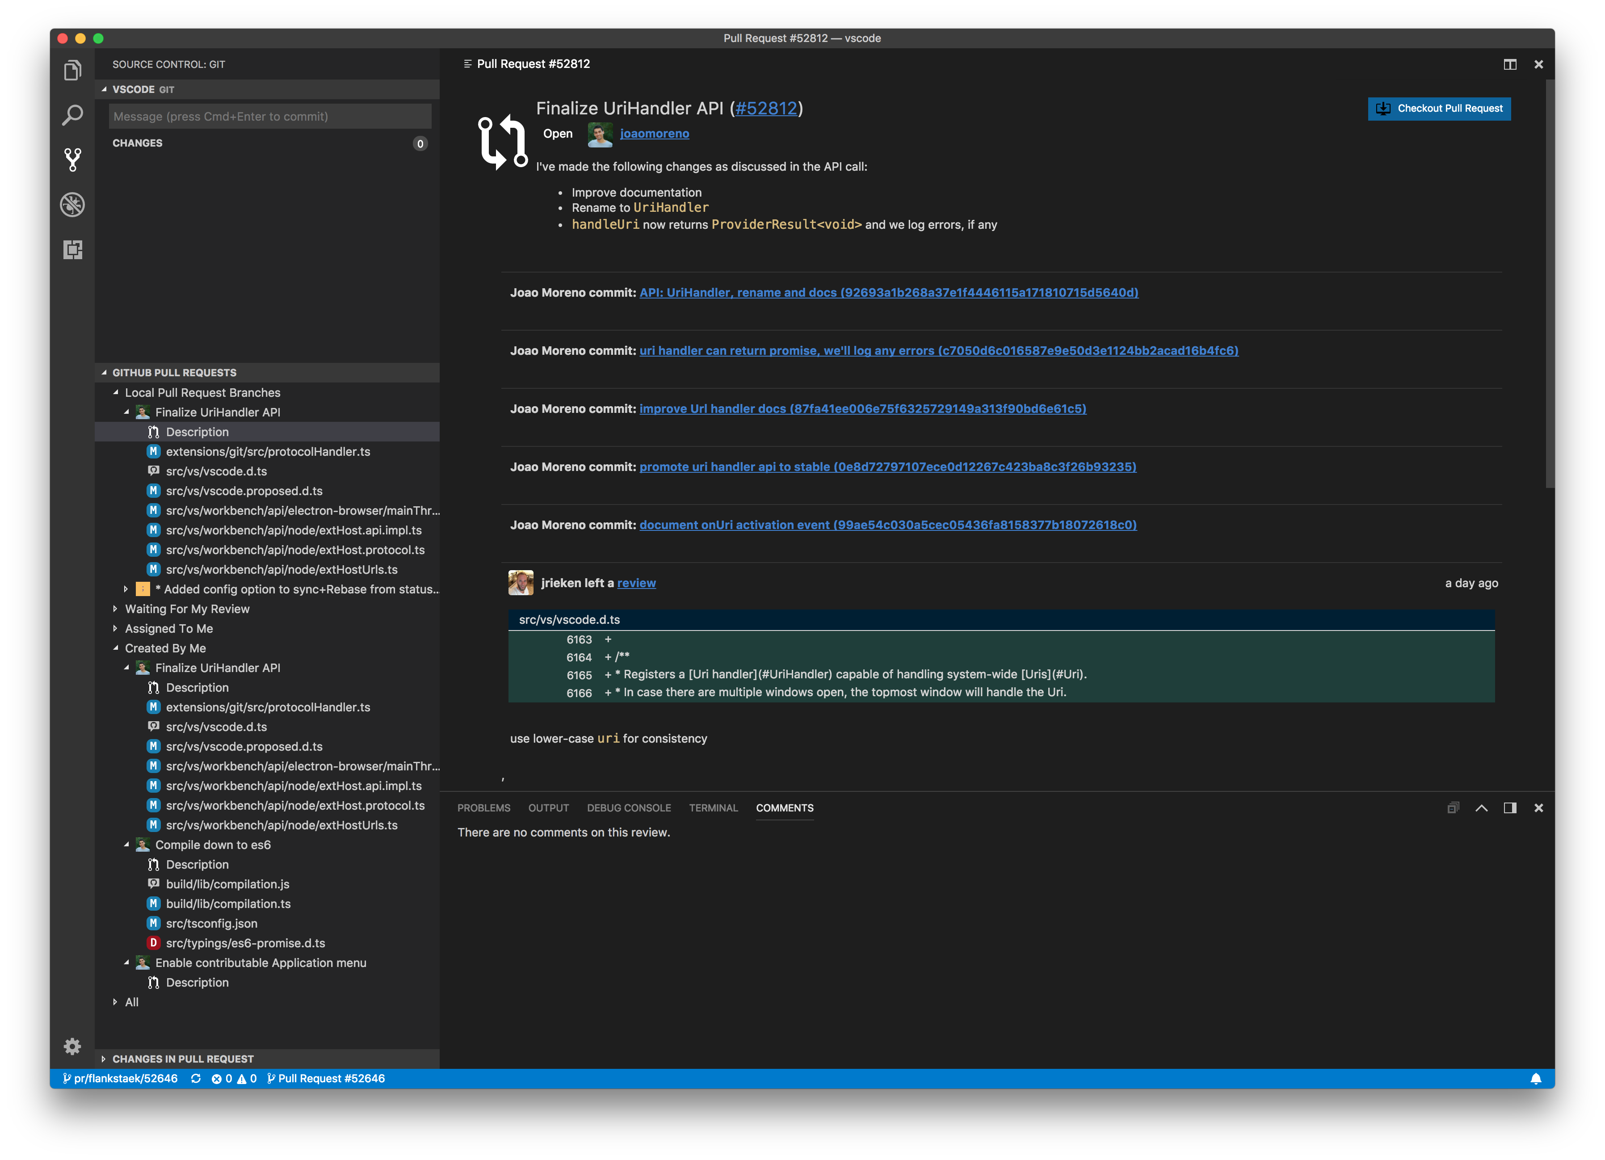Expand the Waiting For My Review section
Viewport: 1605px width, 1160px height.
pyautogui.click(x=187, y=609)
